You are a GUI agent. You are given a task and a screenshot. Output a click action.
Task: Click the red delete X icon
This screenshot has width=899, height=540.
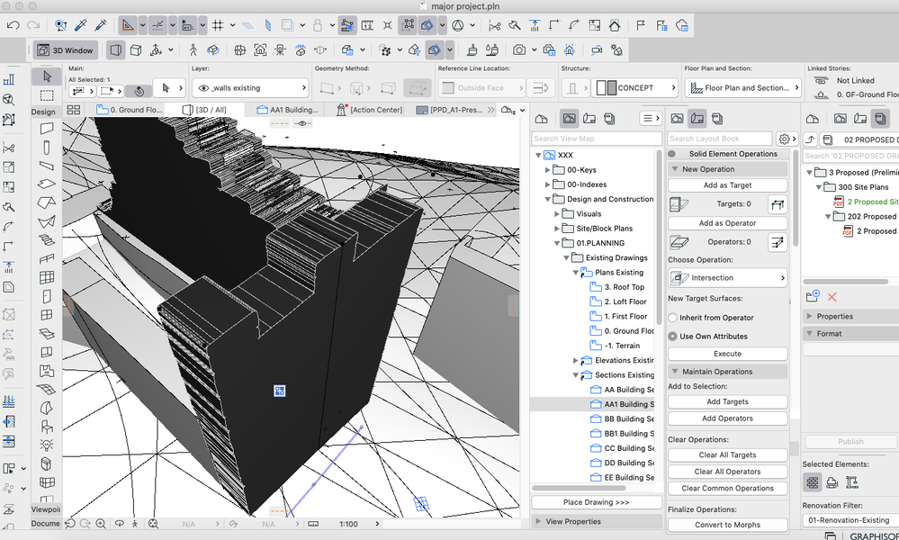point(832,296)
